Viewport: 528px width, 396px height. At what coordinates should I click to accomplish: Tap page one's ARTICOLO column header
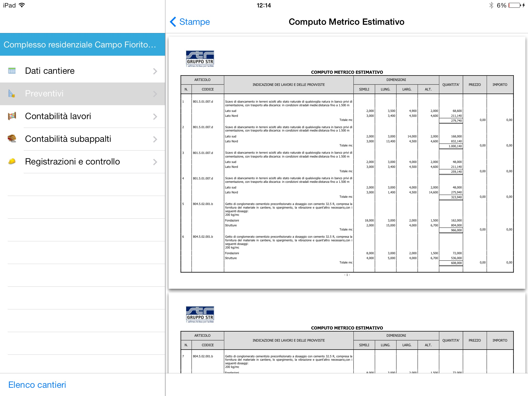point(202,80)
